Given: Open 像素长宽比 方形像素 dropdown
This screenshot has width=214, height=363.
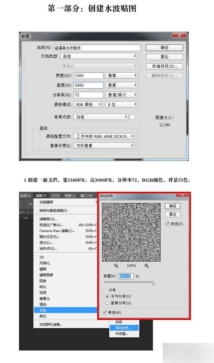Looking at the screenshot, I should (x=104, y=146).
